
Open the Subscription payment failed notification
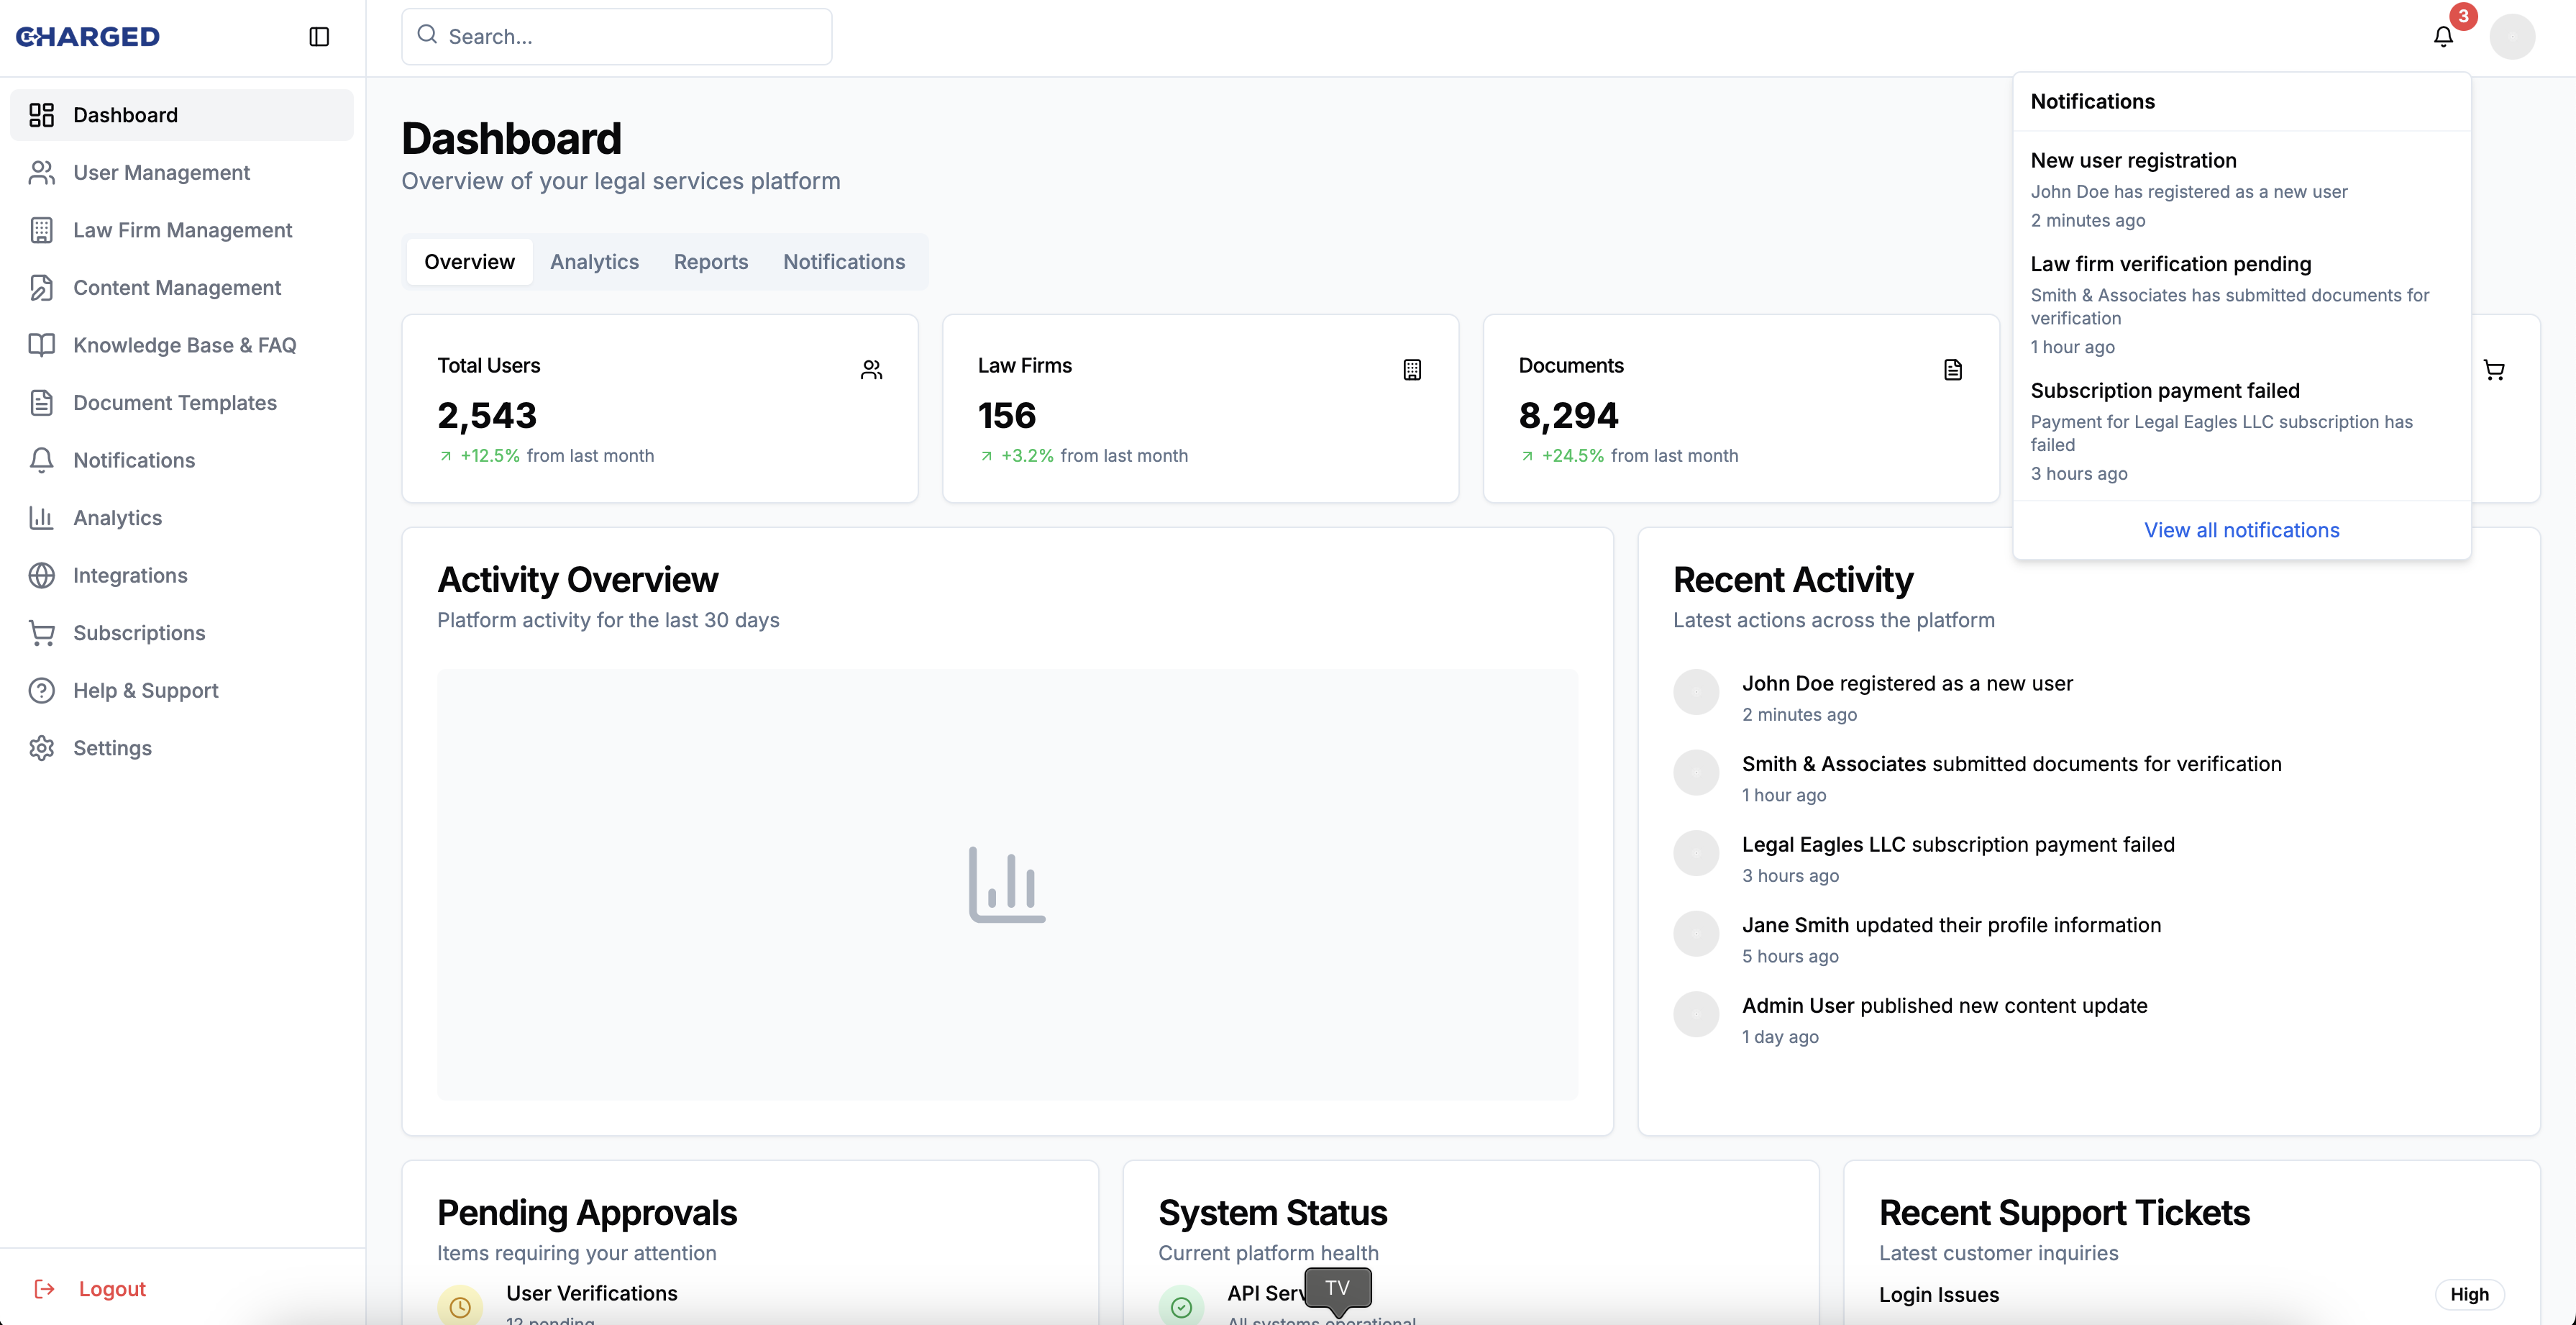(x=2242, y=431)
